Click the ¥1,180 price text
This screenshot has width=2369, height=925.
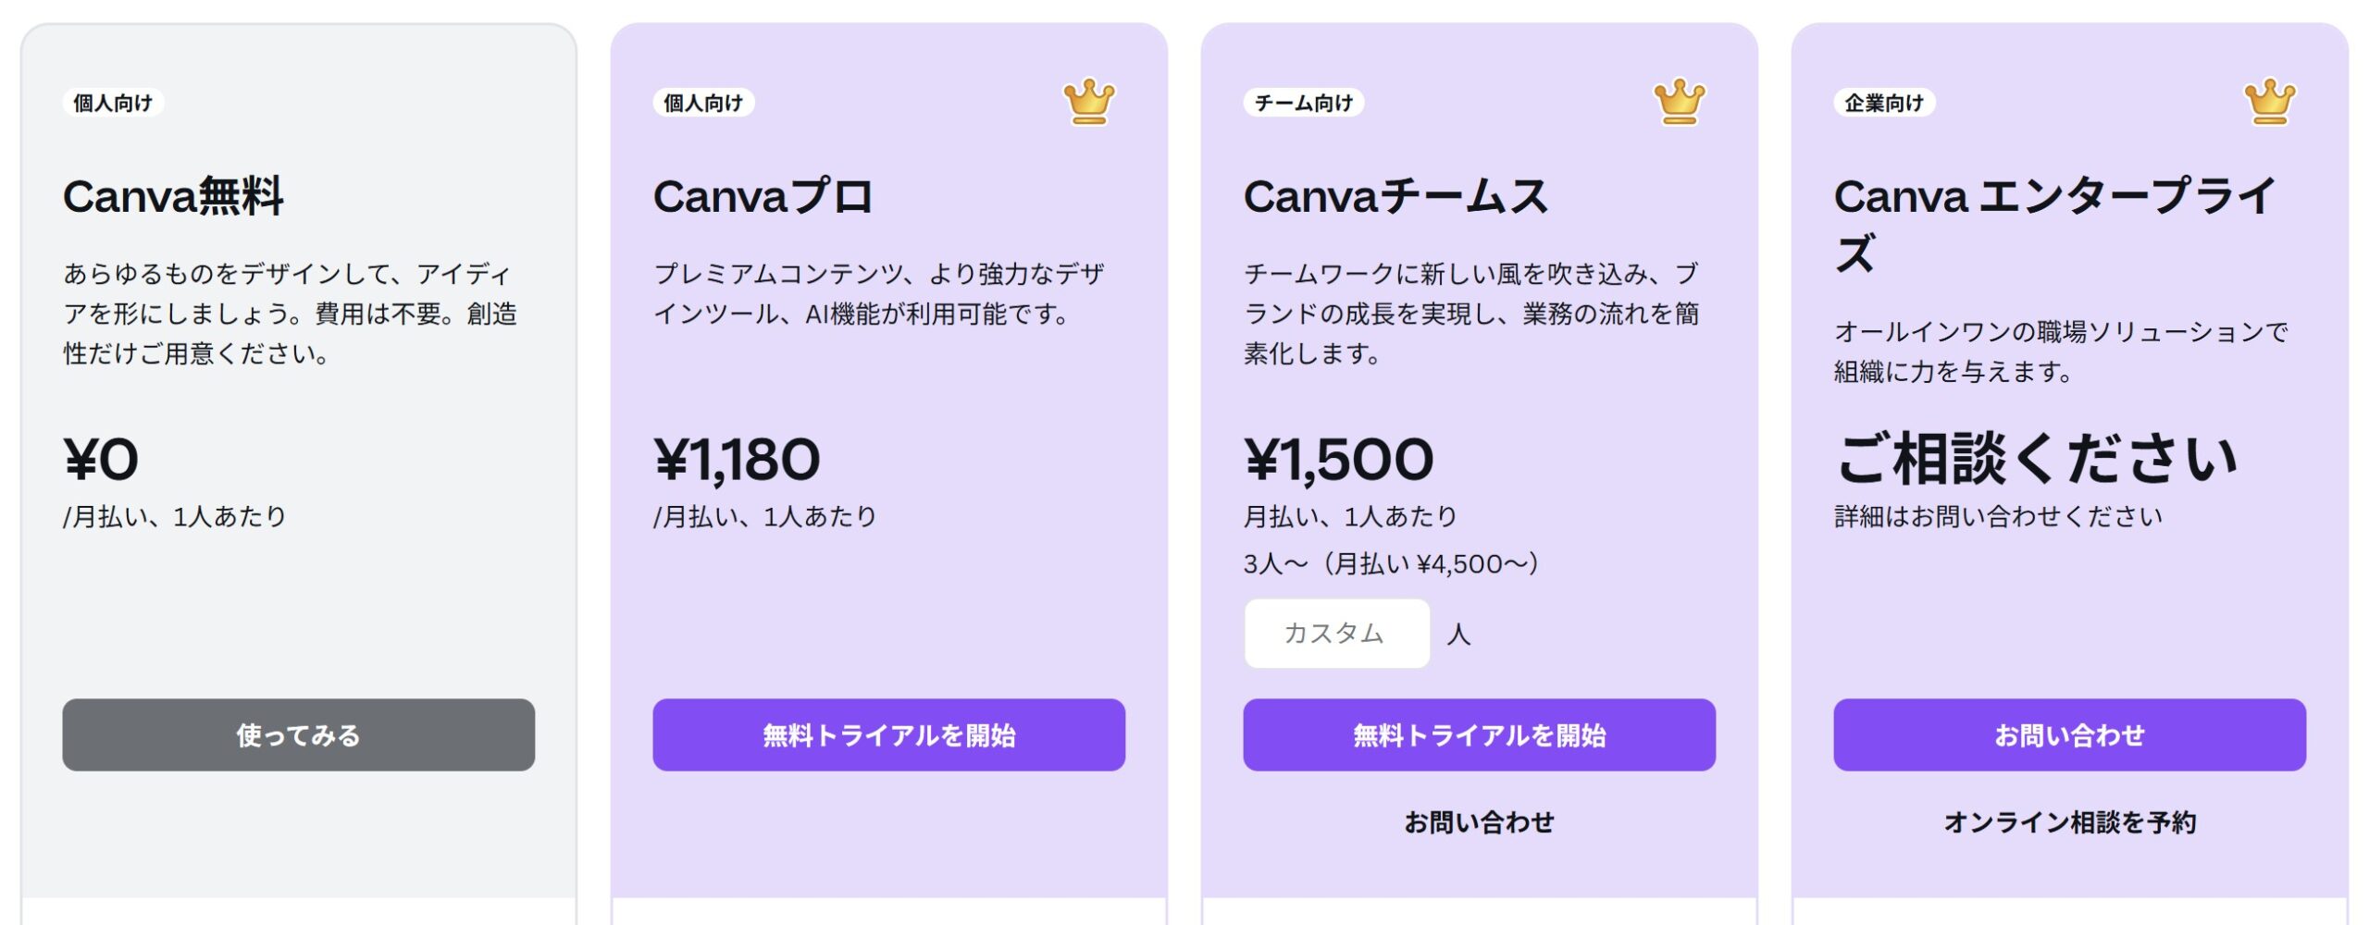pyautogui.click(x=737, y=460)
